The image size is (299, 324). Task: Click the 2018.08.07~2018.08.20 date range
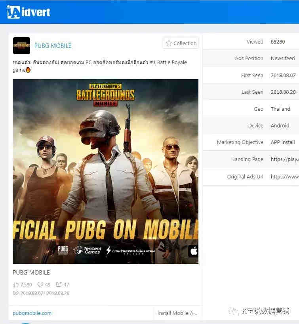coord(45,293)
